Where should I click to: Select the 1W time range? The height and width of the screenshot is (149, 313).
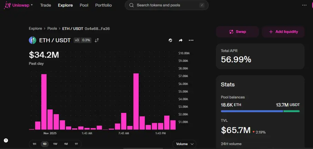(x=55, y=144)
